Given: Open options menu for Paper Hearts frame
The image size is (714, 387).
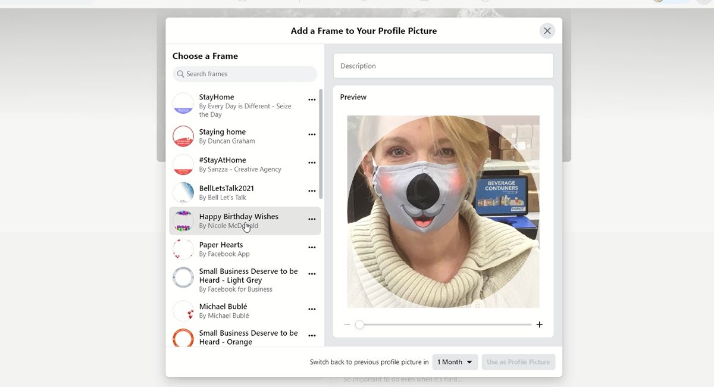Looking at the screenshot, I should pyautogui.click(x=312, y=247).
